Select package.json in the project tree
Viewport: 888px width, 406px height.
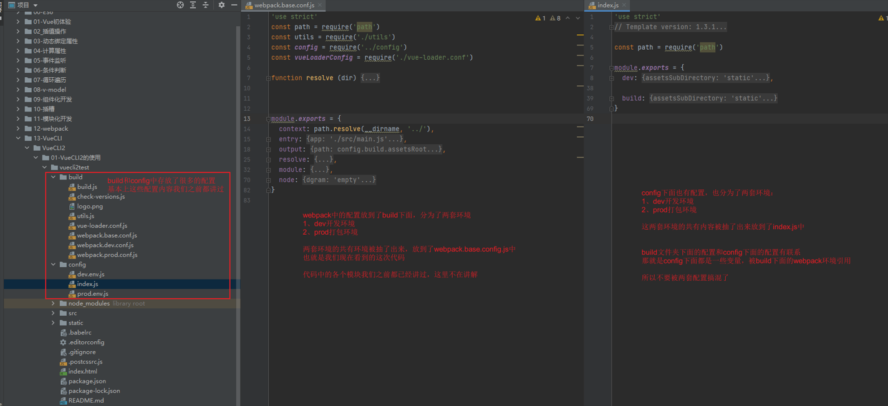click(87, 381)
